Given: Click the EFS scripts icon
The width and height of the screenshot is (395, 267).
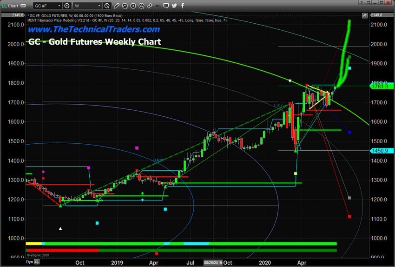Looking at the screenshot, I should [158, 6].
